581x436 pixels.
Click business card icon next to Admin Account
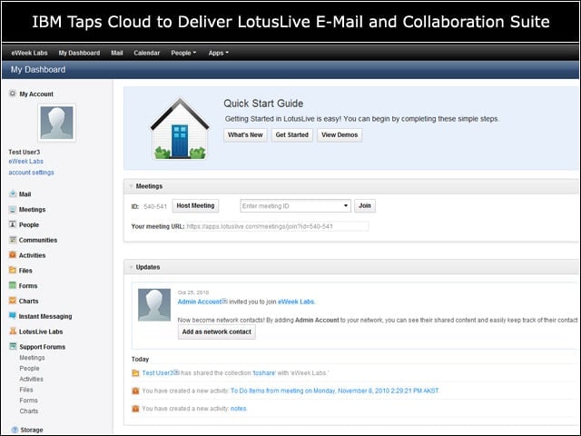point(225,301)
